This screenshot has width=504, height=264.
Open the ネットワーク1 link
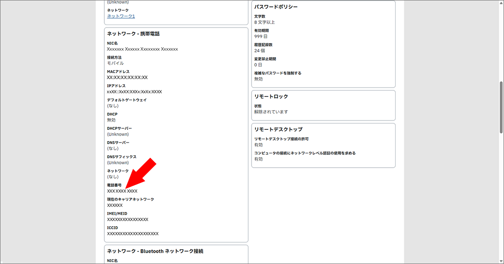(121, 16)
